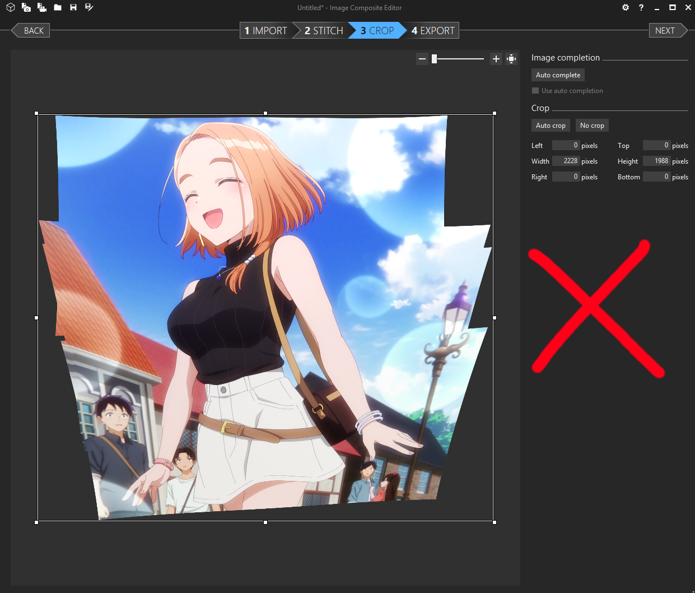Open help with the question mark icon
Image resolution: width=695 pixels, height=593 pixels.
pyautogui.click(x=641, y=7)
